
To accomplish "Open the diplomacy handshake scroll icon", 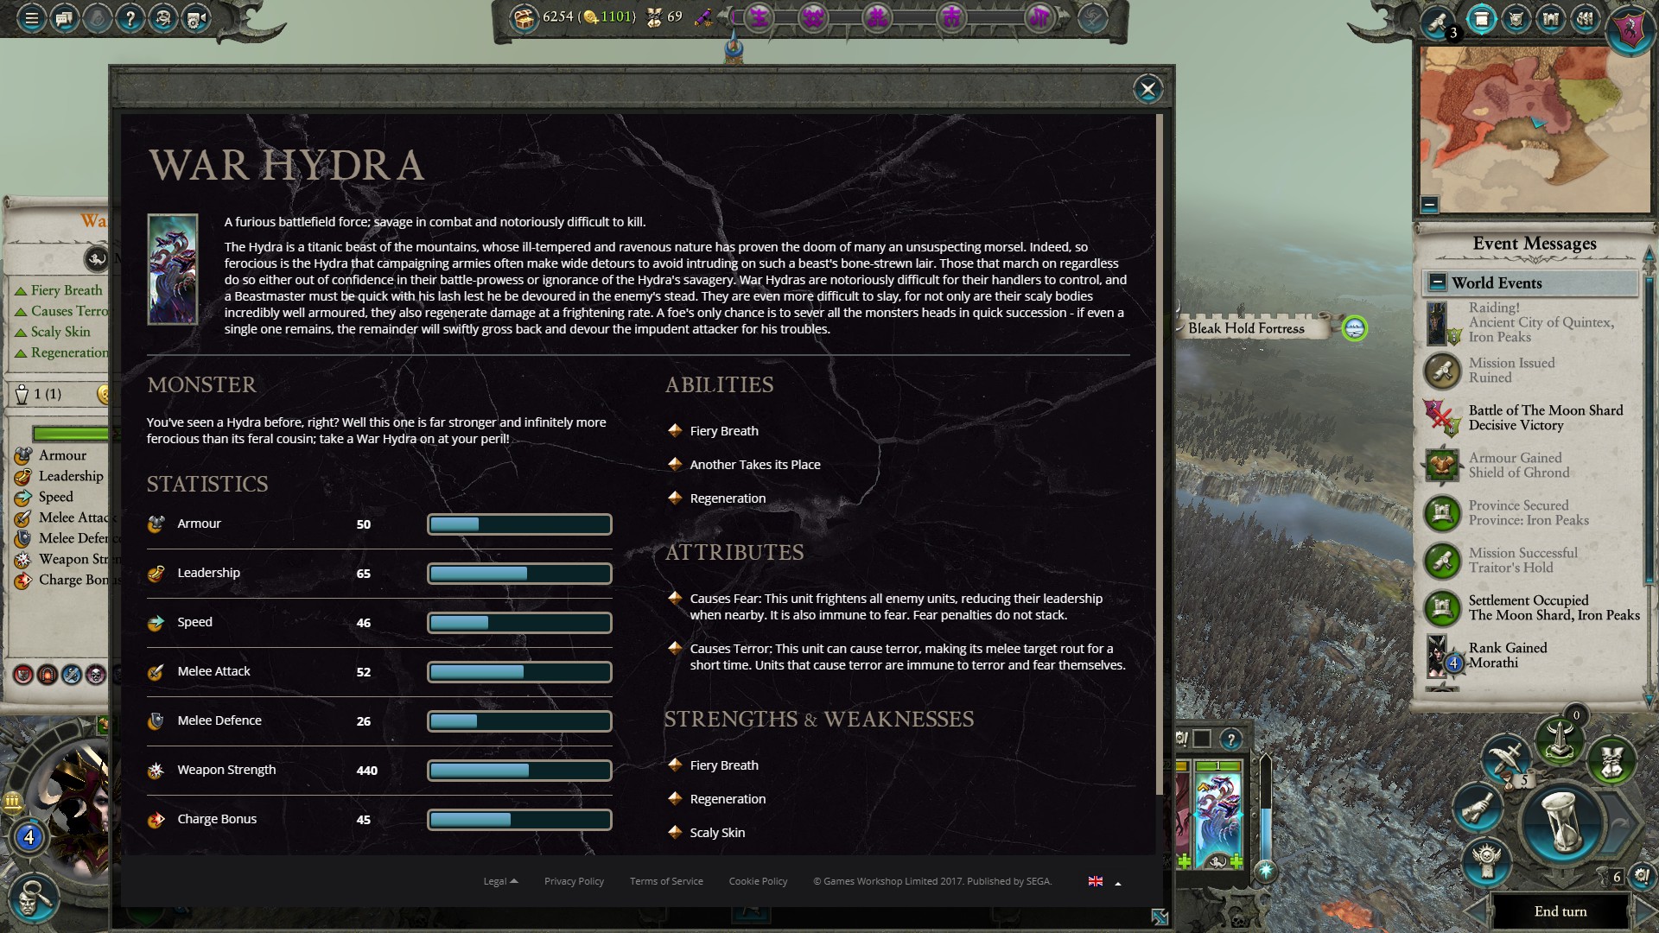I will click(x=1479, y=809).
